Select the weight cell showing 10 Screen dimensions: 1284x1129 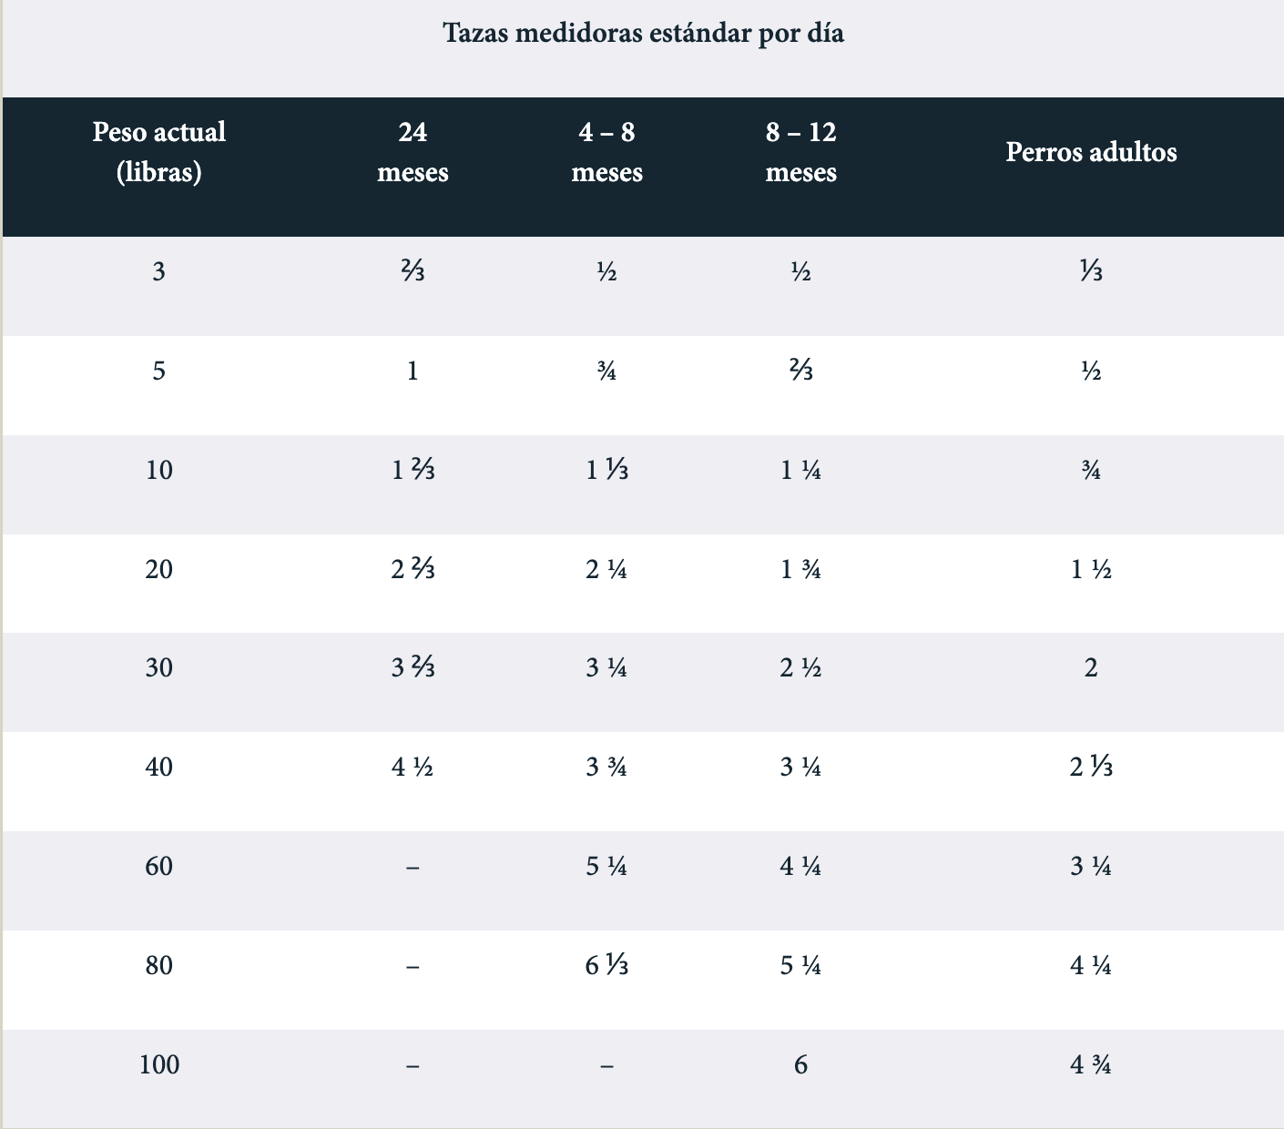pyautogui.click(x=159, y=470)
